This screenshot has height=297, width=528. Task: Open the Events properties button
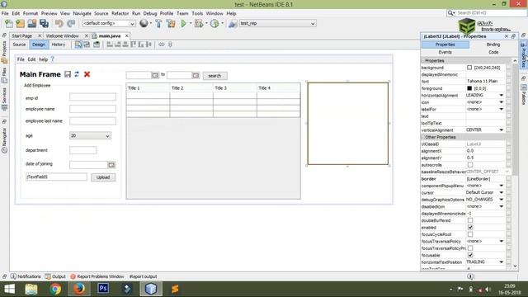coord(445,52)
